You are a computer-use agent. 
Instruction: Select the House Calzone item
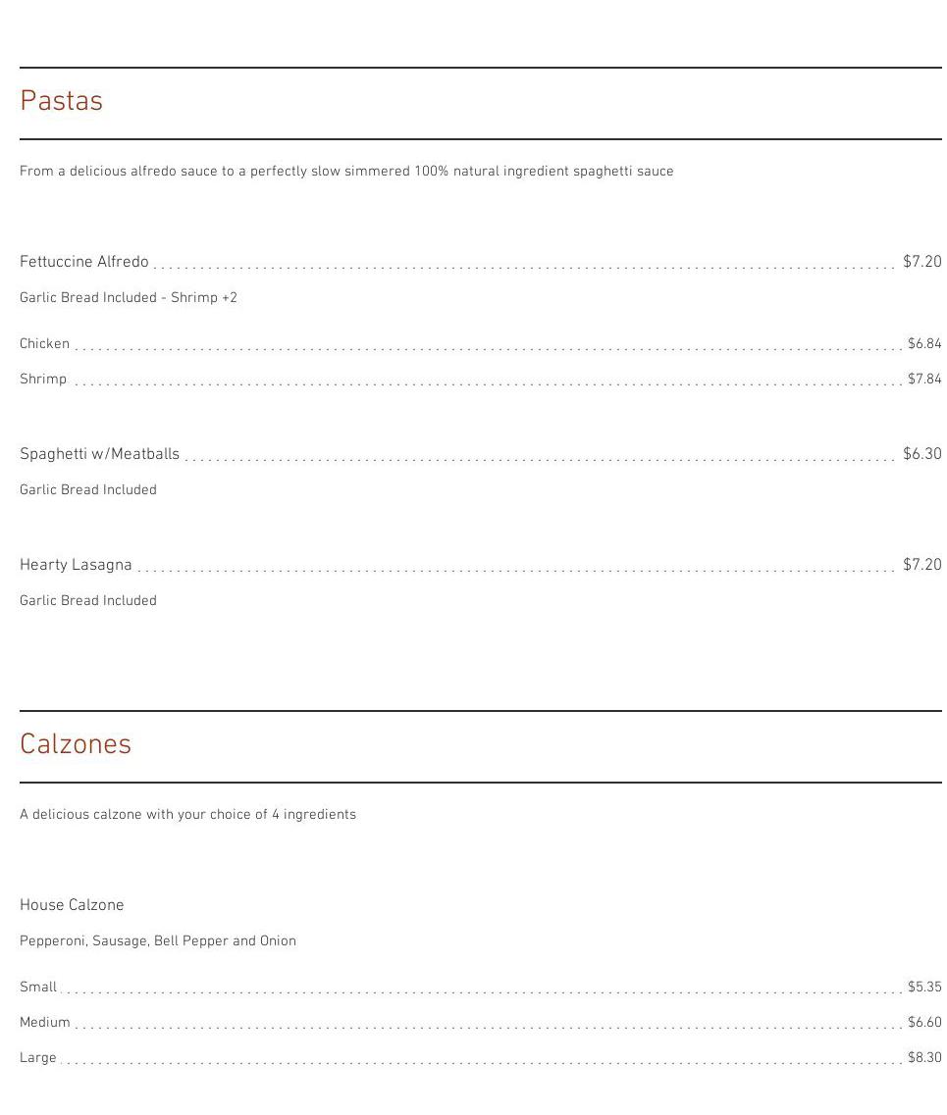click(72, 905)
